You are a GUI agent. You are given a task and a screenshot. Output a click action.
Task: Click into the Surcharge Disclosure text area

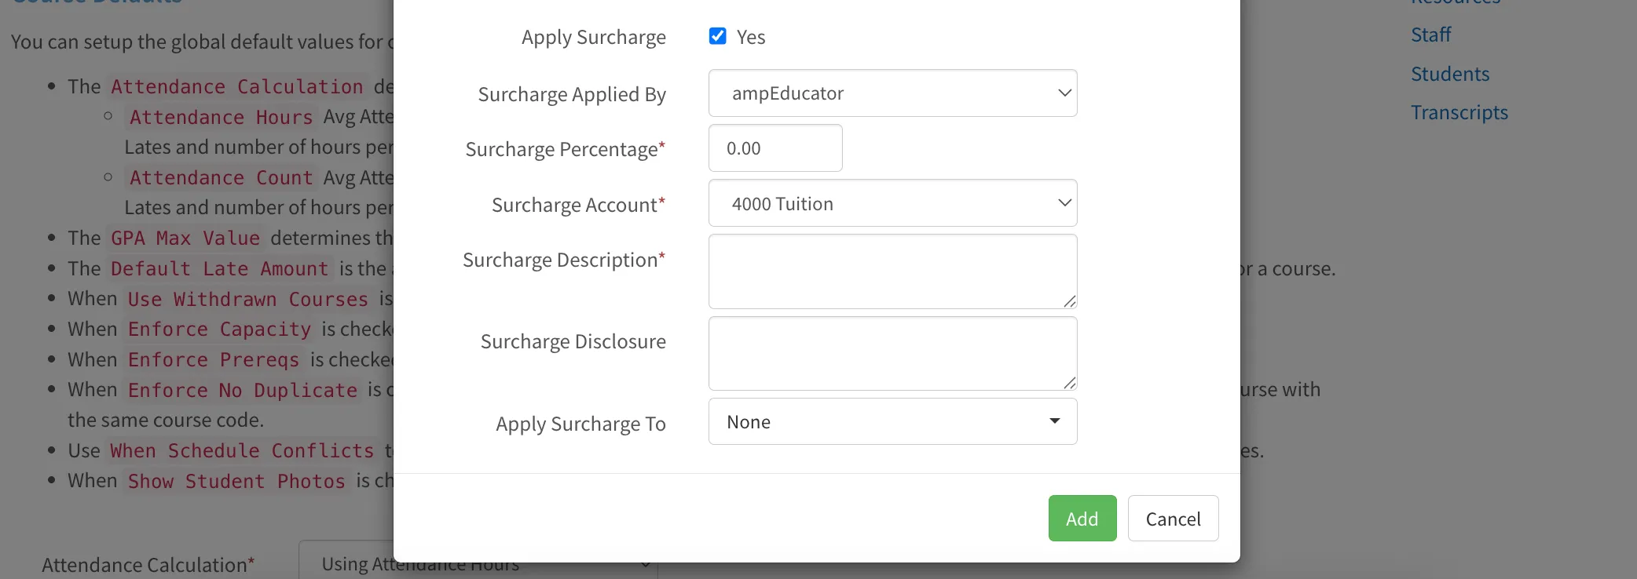(x=892, y=354)
